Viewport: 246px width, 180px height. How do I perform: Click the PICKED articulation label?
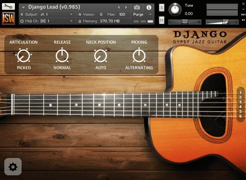[24, 68]
